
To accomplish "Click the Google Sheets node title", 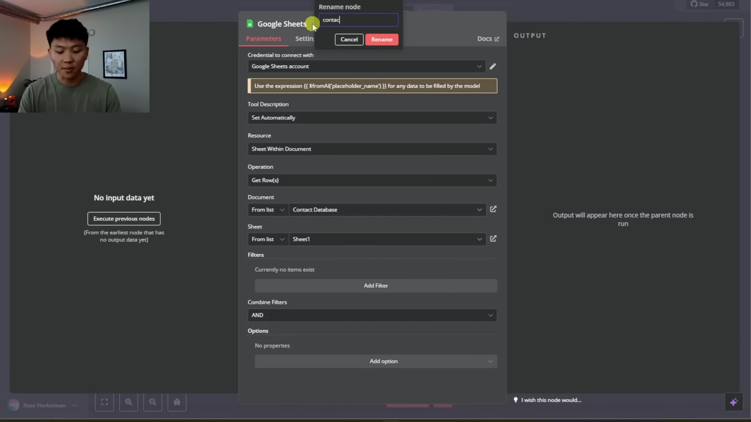I will click(x=282, y=24).
